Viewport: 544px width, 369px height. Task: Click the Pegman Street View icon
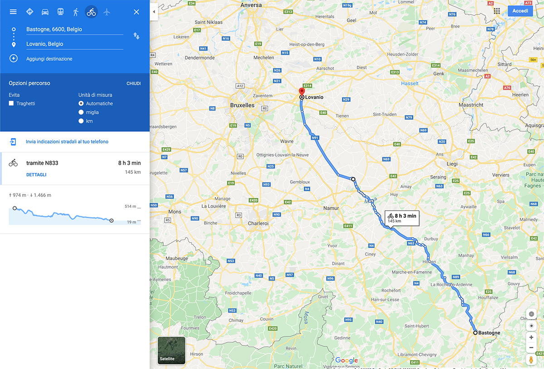click(x=531, y=360)
